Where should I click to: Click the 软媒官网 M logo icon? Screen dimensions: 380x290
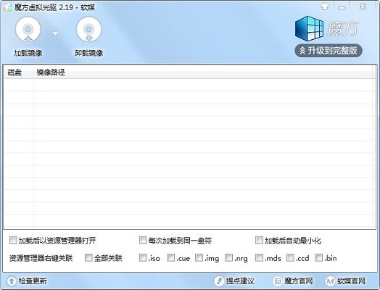330,281
